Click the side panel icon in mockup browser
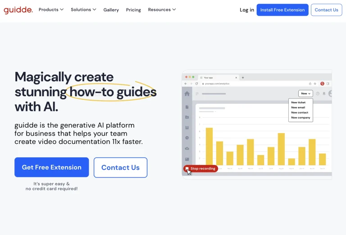The height and width of the screenshot is (235, 346). (328, 84)
